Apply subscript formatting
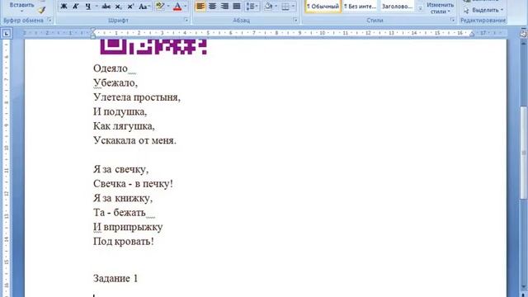 [x=118, y=7]
